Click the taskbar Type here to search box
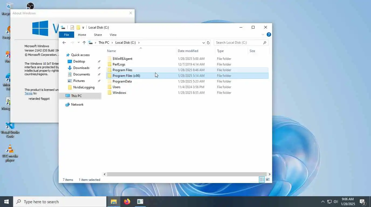The width and height of the screenshot is (371, 207). coord(60,202)
